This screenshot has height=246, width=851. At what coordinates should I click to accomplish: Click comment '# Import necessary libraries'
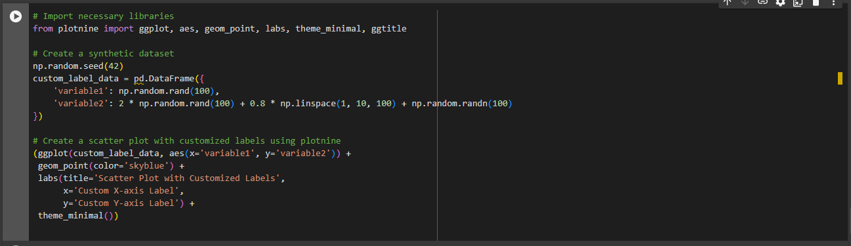(104, 16)
